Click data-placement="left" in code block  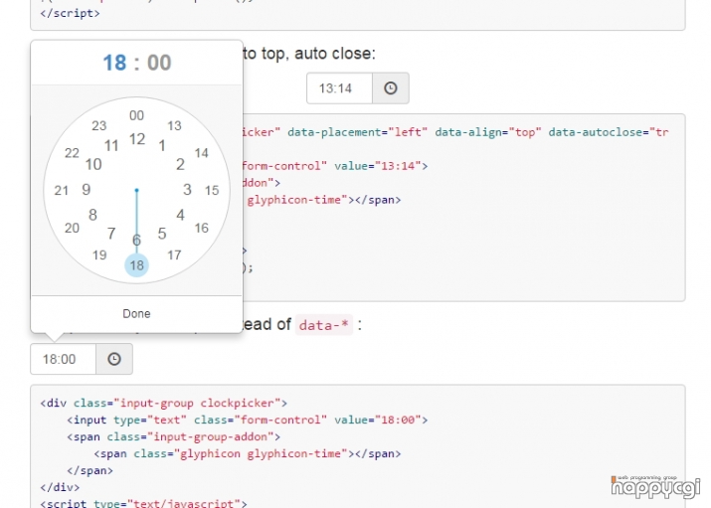tap(357, 132)
